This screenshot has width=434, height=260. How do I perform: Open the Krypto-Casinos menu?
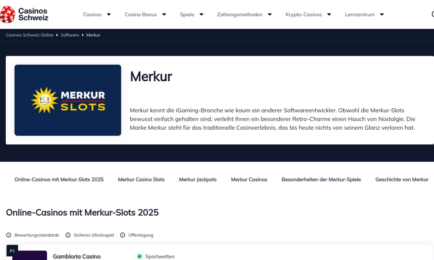click(304, 15)
